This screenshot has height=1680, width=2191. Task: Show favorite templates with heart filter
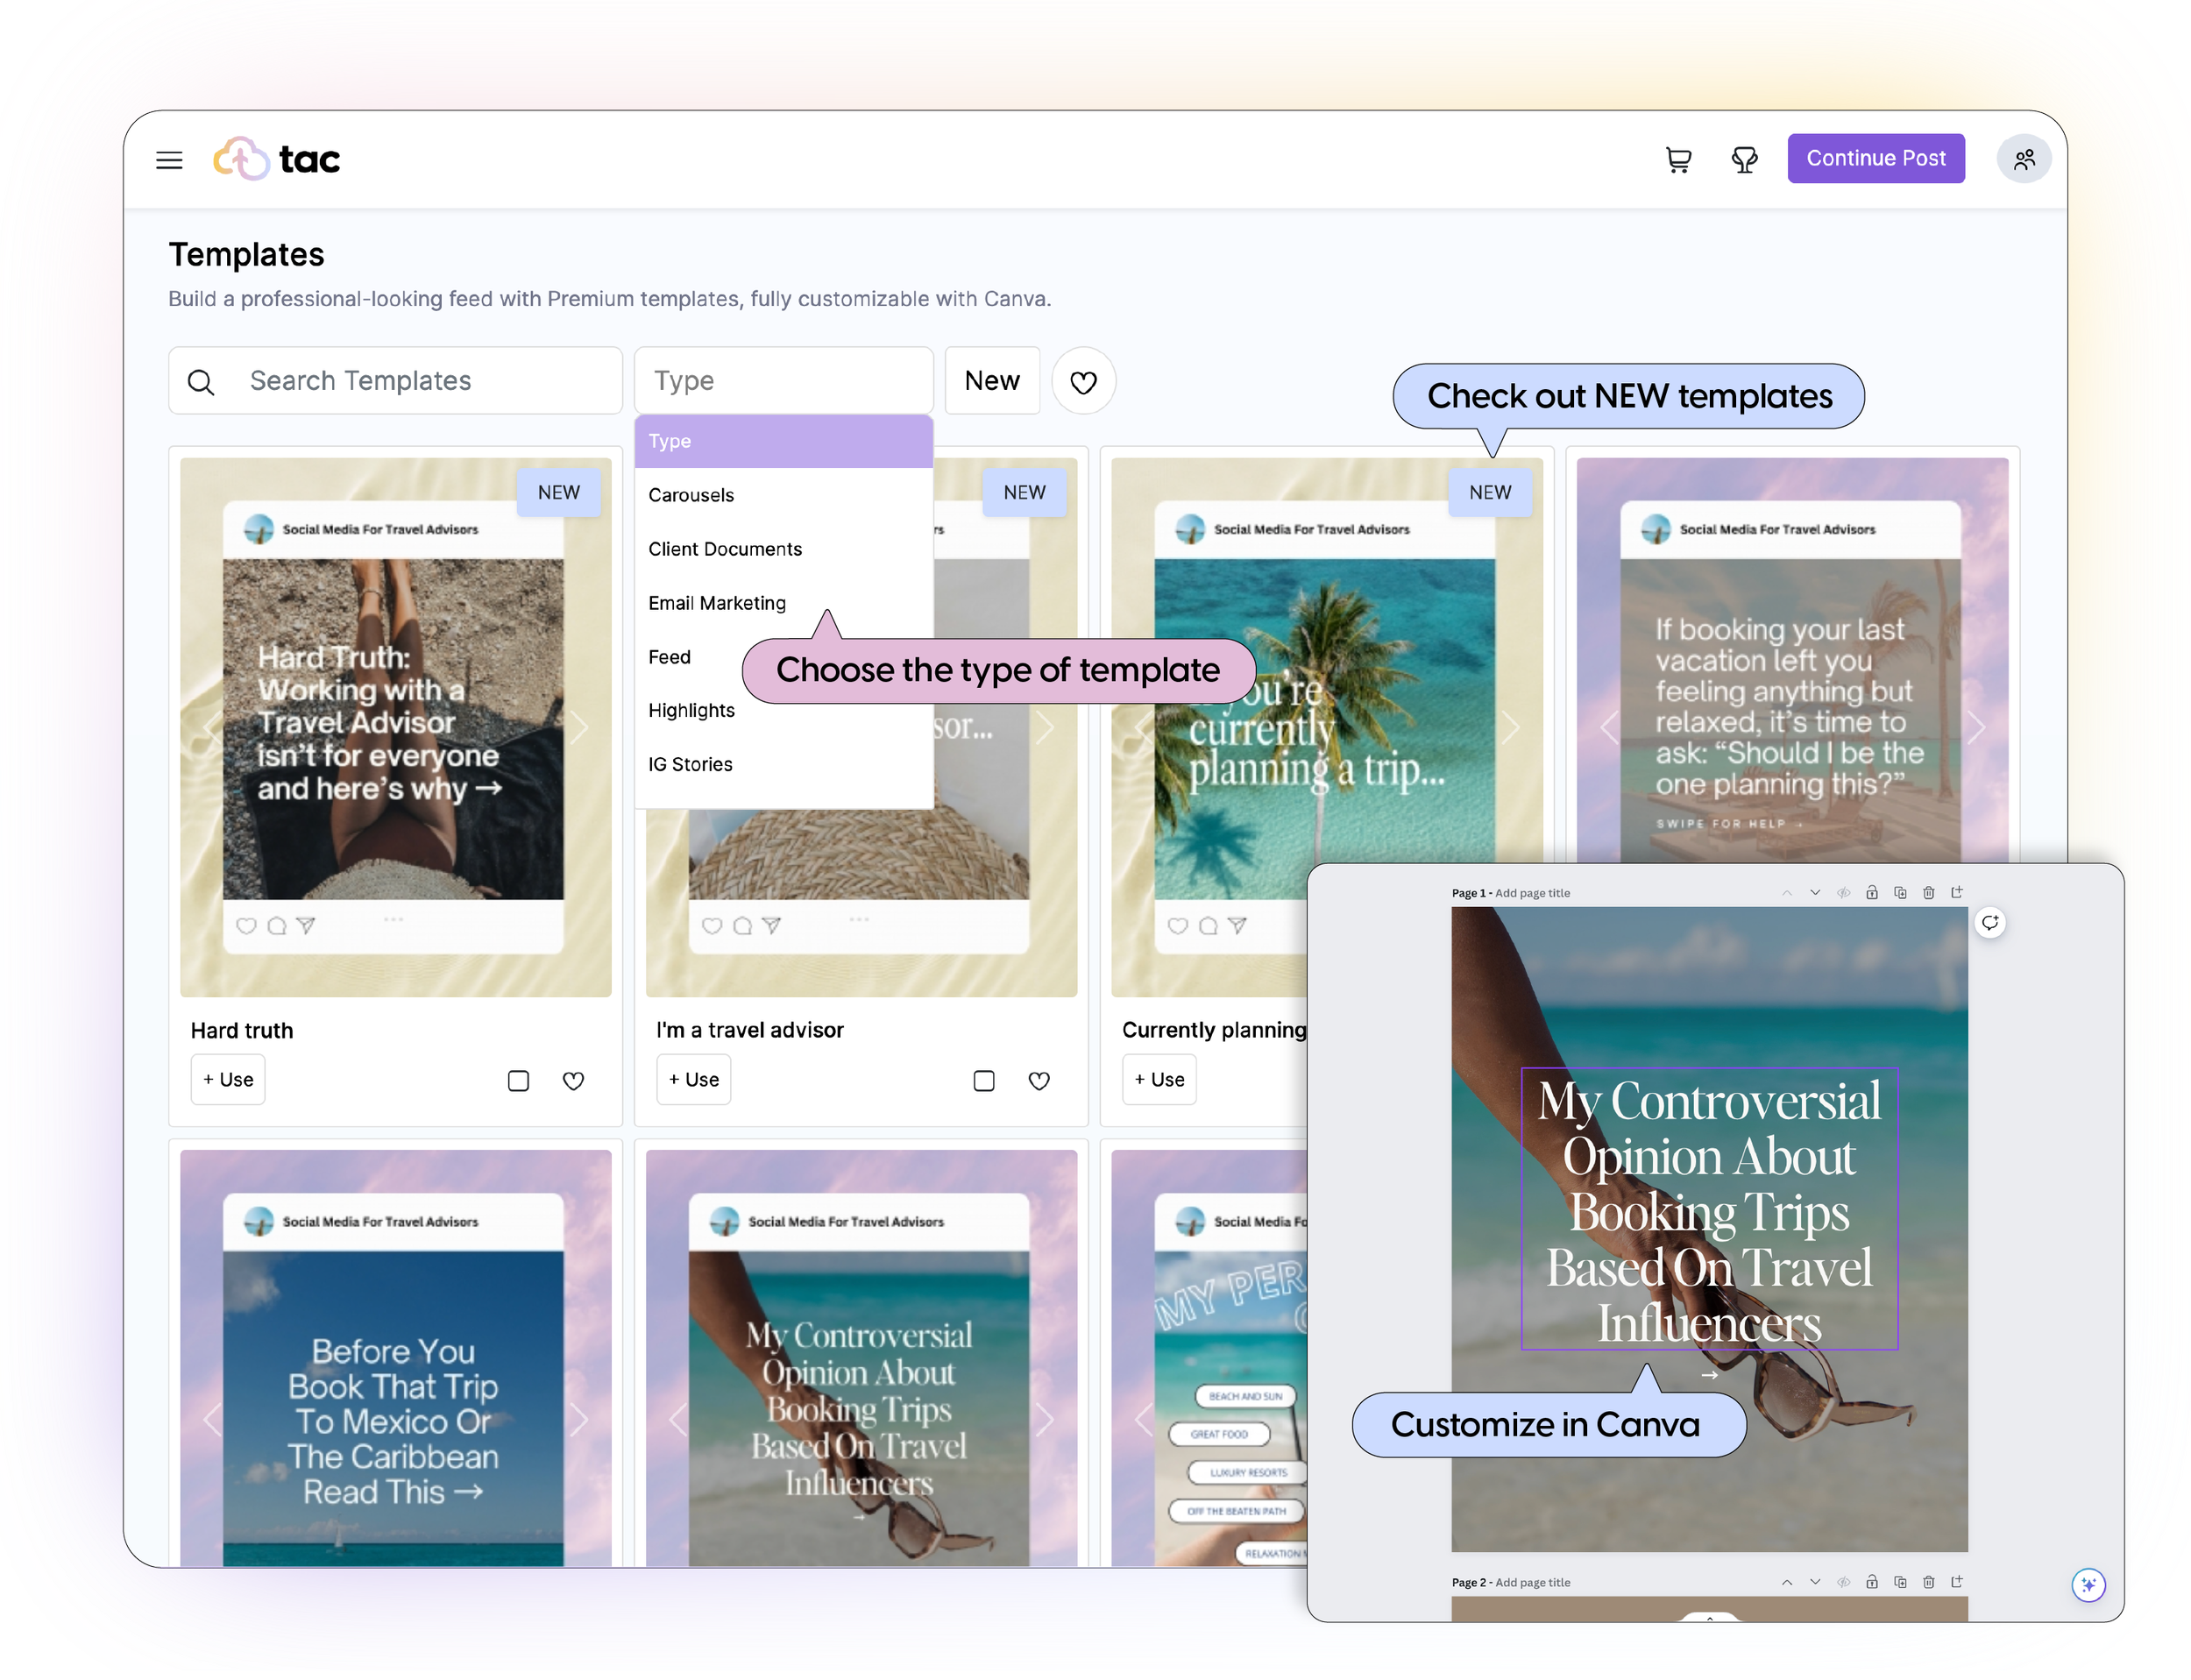tap(1083, 381)
